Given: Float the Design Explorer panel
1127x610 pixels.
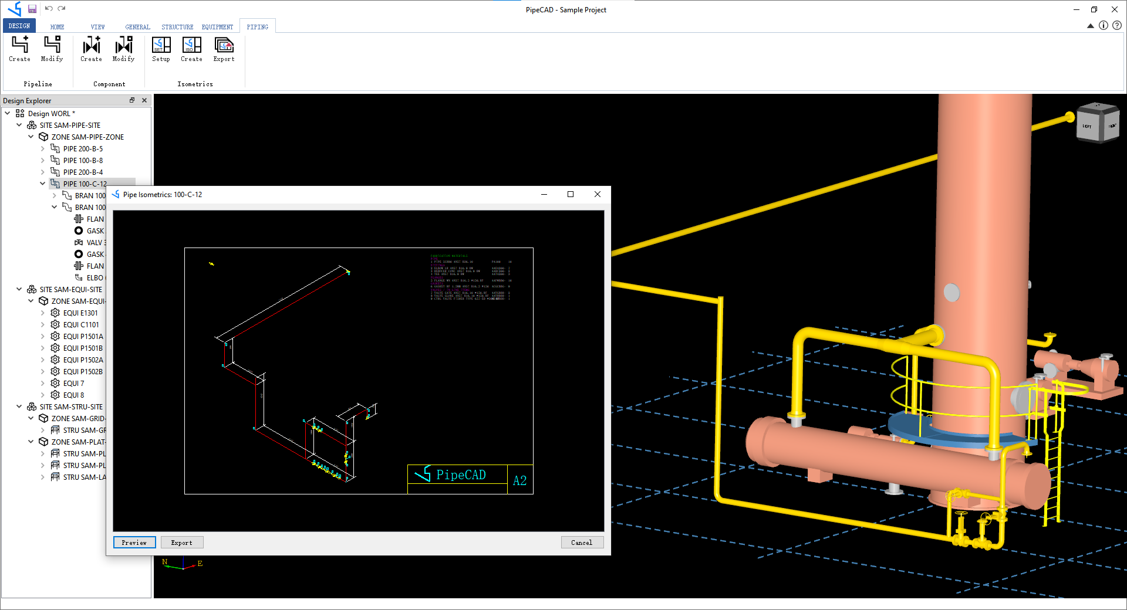Looking at the screenshot, I should [x=132, y=100].
